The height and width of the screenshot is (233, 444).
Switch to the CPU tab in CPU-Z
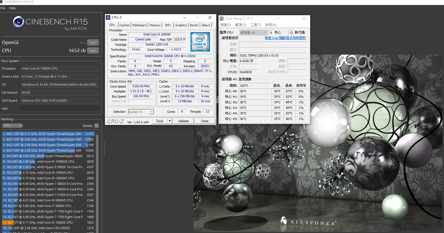pyautogui.click(x=112, y=25)
